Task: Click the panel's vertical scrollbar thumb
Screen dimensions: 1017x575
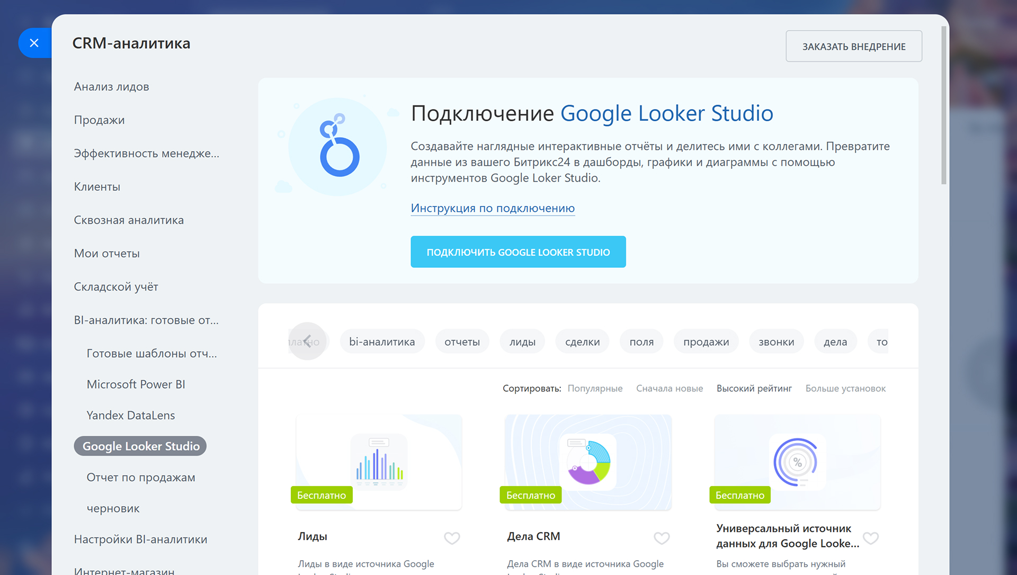Action: (943, 106)
